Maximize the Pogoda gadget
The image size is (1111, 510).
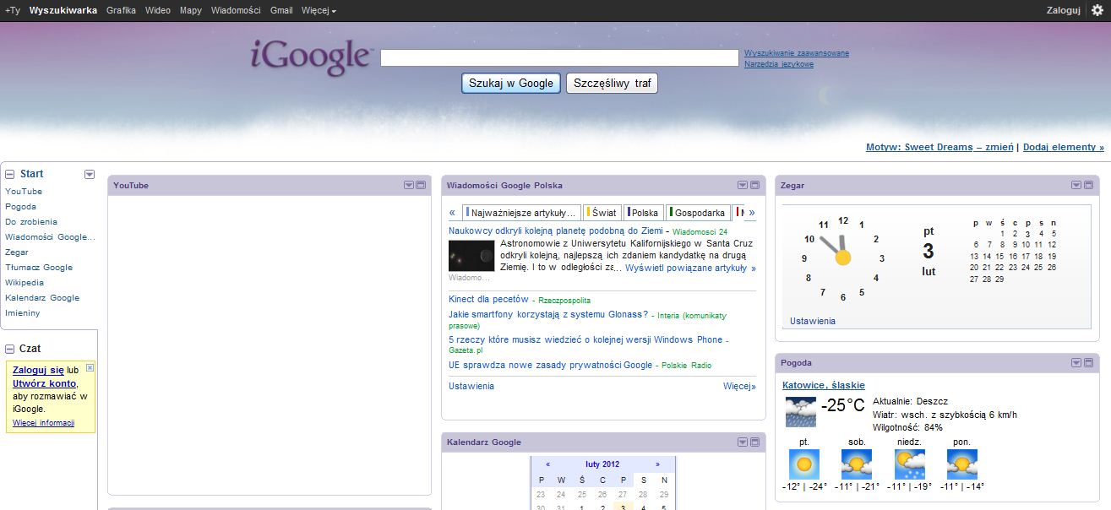click(1088, 362)
